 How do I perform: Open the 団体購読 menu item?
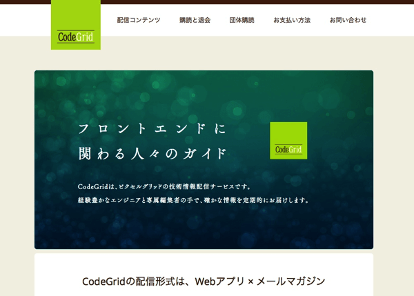(241, 20)
